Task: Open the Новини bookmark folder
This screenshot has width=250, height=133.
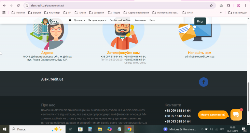Action: [18, 13]
